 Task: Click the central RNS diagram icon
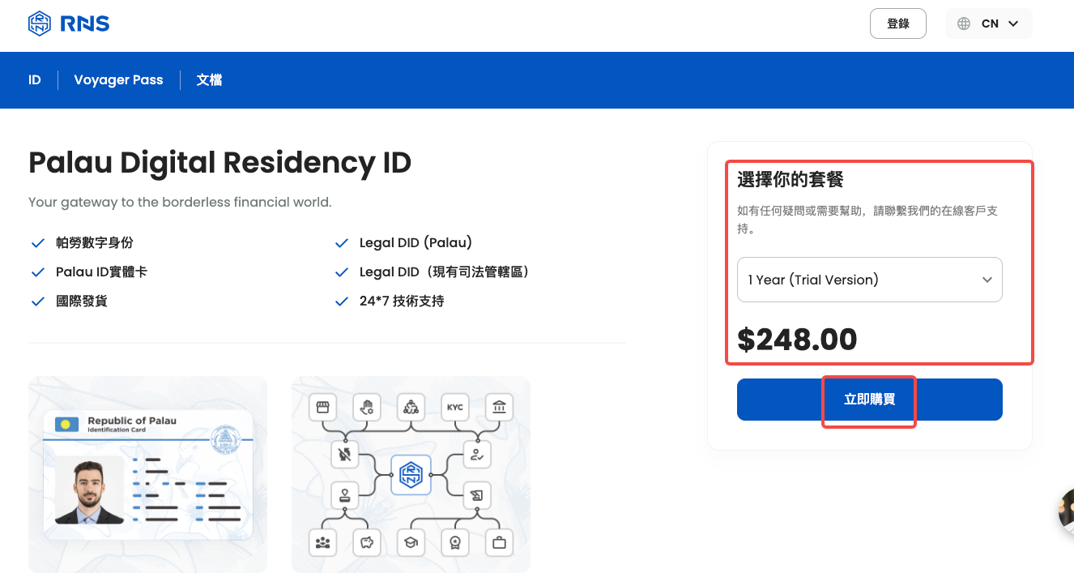pyautogui.click(x=411, y=474)
